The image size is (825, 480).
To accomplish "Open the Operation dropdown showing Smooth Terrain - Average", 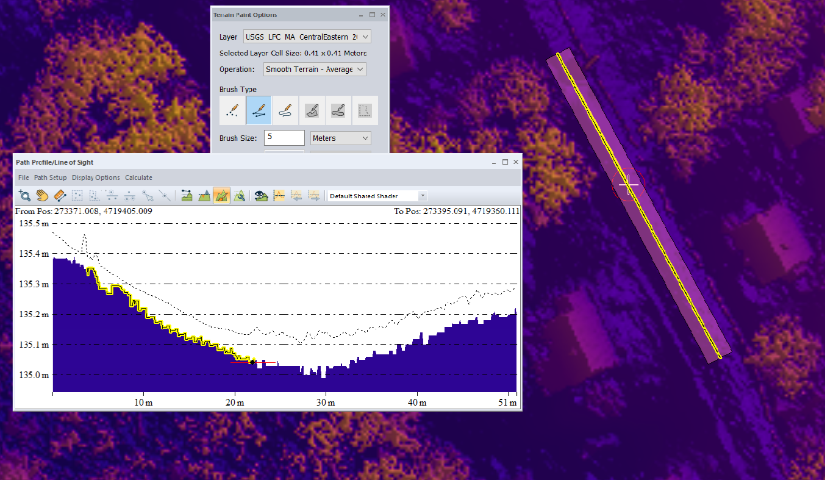I will [315, 70].
